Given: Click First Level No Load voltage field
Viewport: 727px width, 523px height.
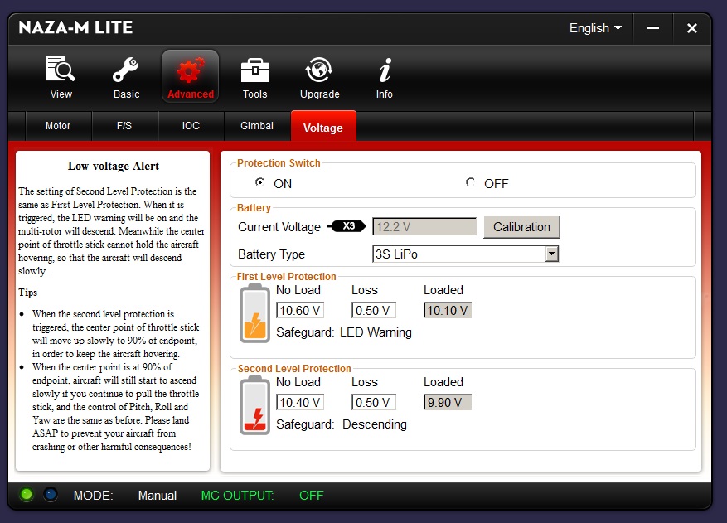Looking at the screenshot, I should pyautogui.click(x=299, y=311).
